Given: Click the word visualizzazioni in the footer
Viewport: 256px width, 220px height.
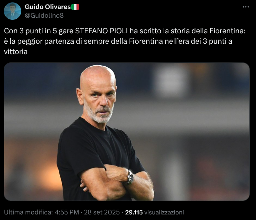Looking at the screenshot, I should pyautogui.click(x=164, y=212).
